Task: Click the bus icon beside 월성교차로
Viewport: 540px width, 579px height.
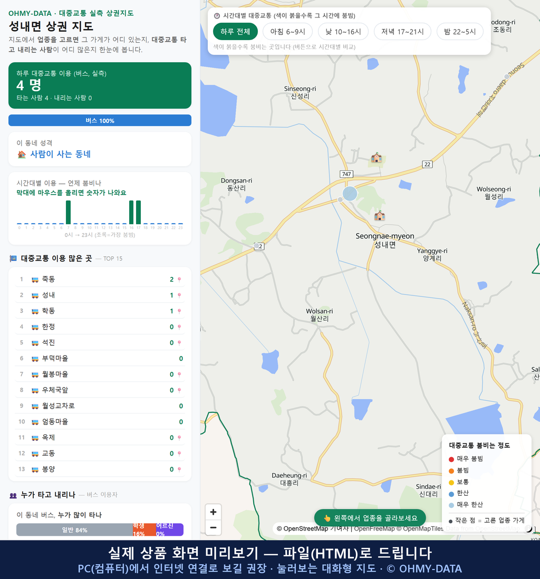Action: 35,406
